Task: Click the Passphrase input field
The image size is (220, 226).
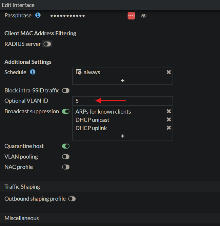Action: pyautogui.click(x=93, y=16)
